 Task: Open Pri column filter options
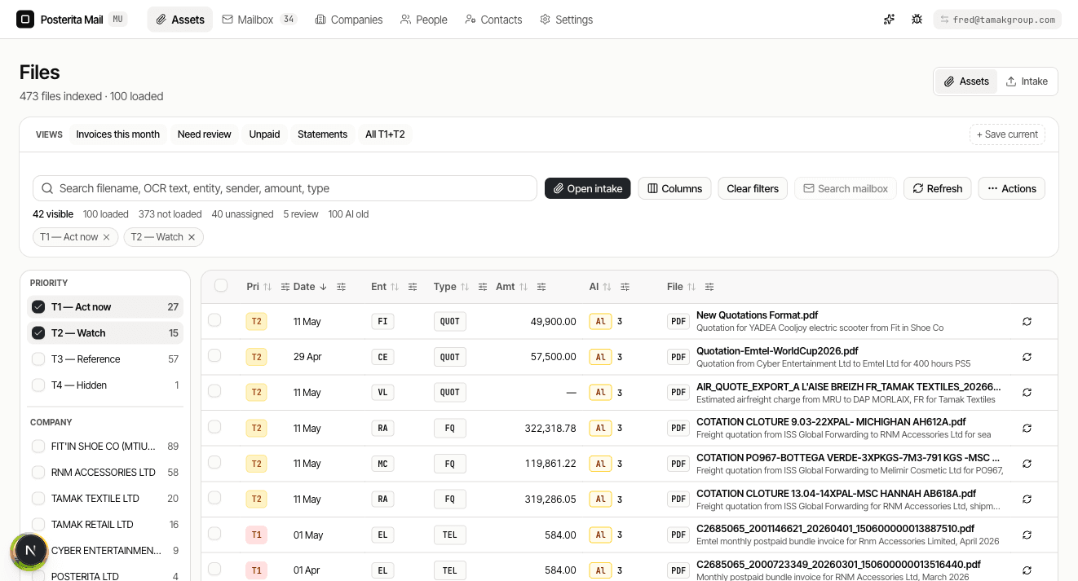[x=285, y=287]
